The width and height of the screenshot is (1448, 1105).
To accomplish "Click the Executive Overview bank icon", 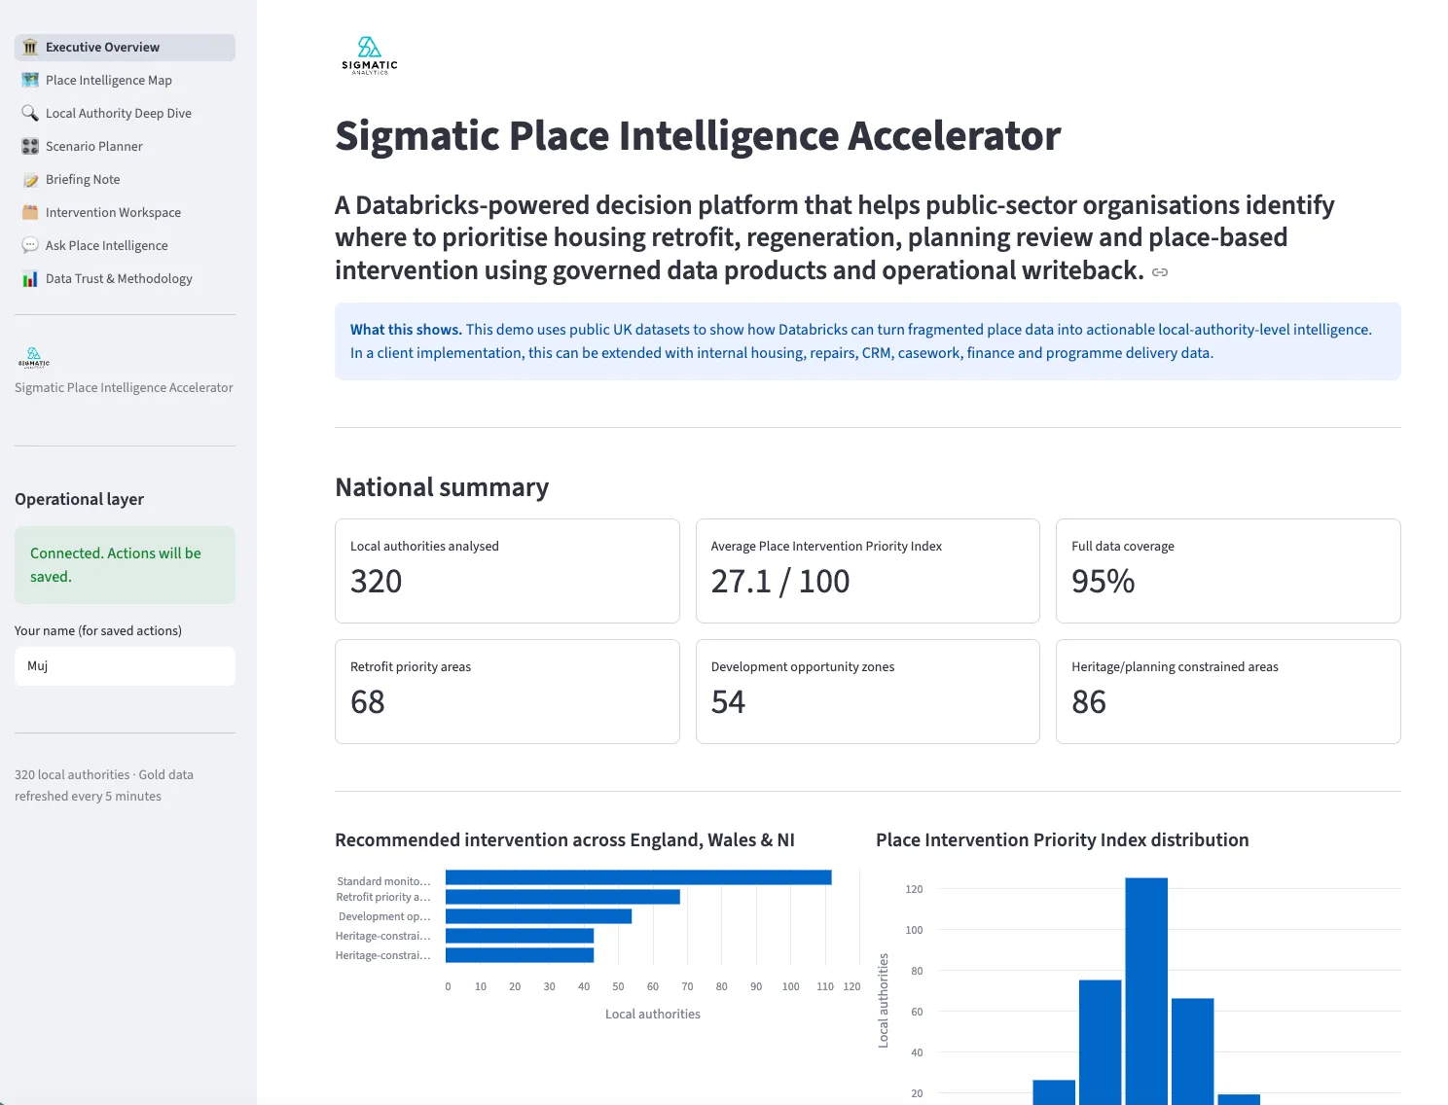I will pyautogui.click(x=30, y=48).
